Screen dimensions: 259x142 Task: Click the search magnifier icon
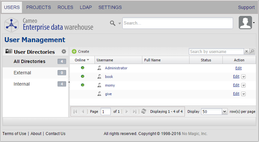point(113,23)
